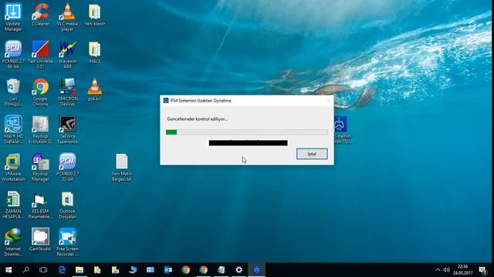Select the Free Screen Recorder icon
Image resolution: width=494 pixels, height=277 pixels.
pyautogui.click(x=67, y=242)
